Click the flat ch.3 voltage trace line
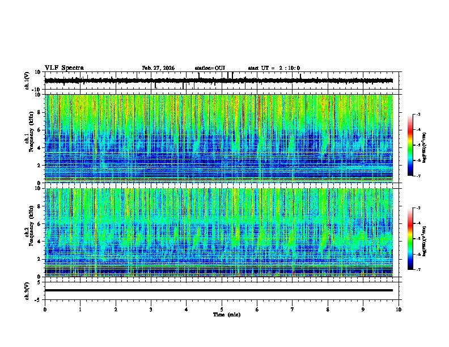The image size is (449, 347). pyautogui.click(x=218, y=290)
